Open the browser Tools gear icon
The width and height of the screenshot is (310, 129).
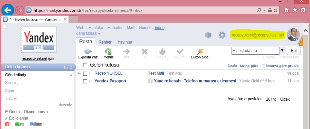pyautogui.click(x=303, y=10)
